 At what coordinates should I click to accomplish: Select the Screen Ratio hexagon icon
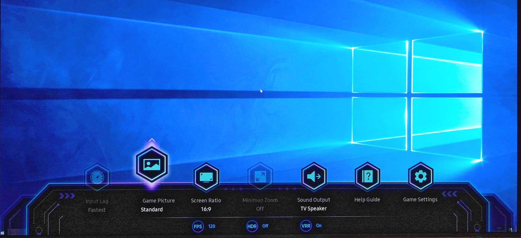tap(206, 178)
